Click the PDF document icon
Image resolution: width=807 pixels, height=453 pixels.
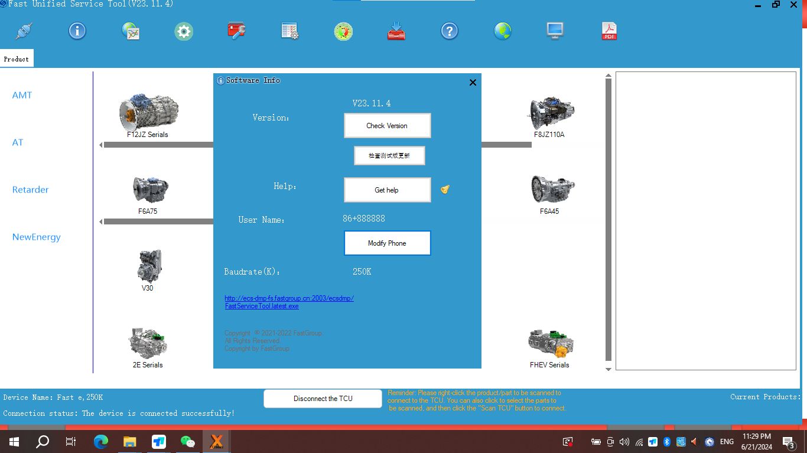coord(609,31)
